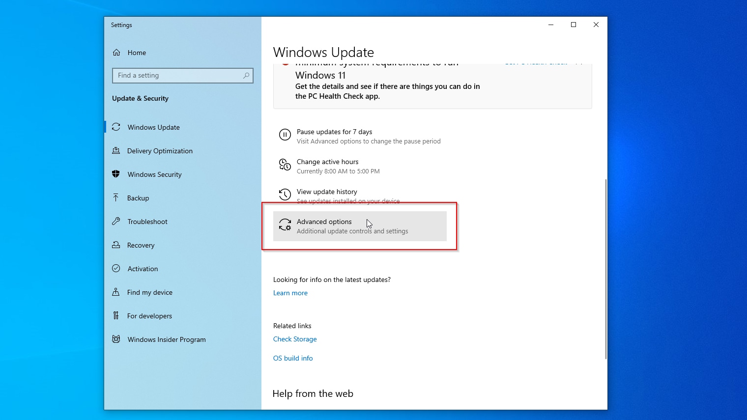Select Pause updates for 7 days
The width and height of the screenshot is (747, 420).
tap(334, 132)
